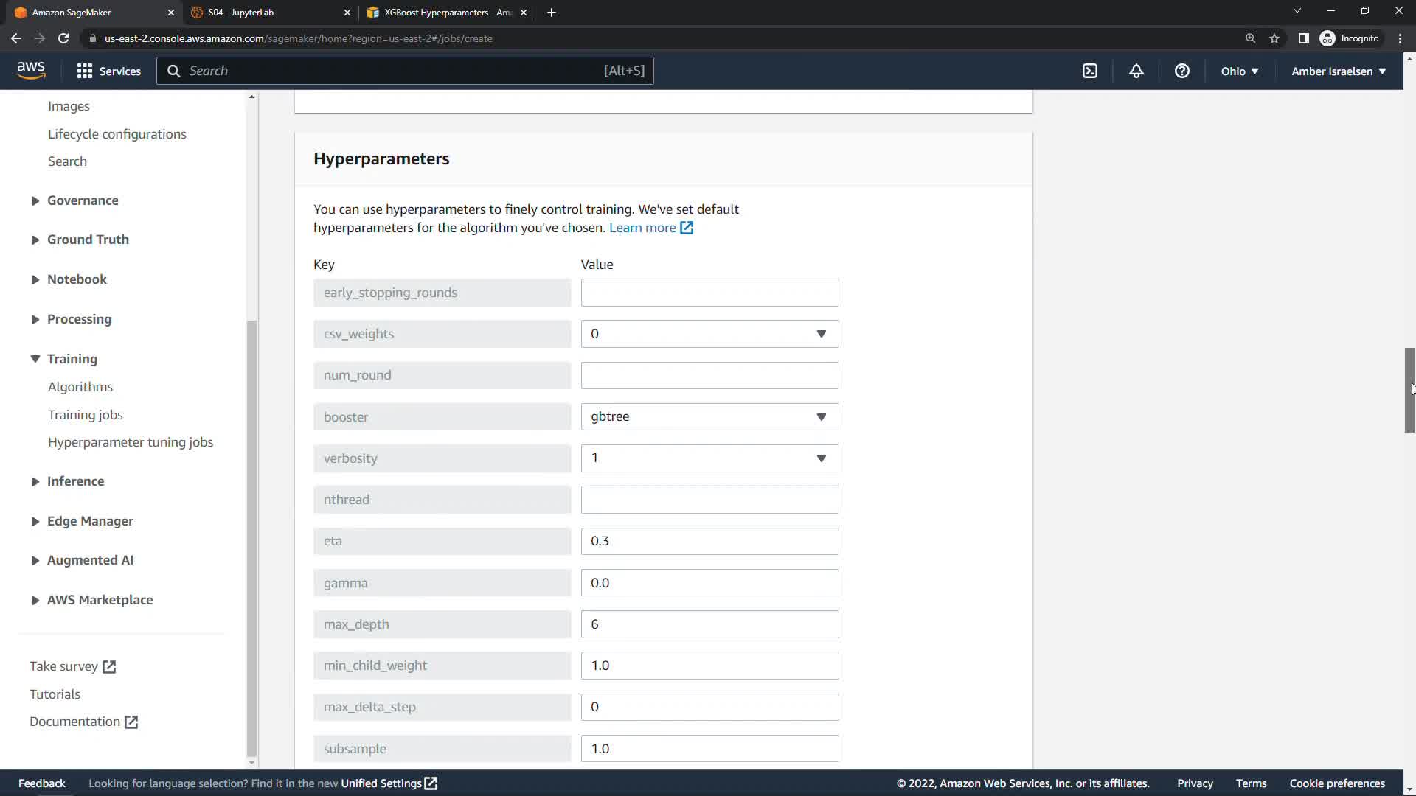Screen dimensions: 1416x796
Task: Open the help question mark icon
Action: [x=1181, y=71]
